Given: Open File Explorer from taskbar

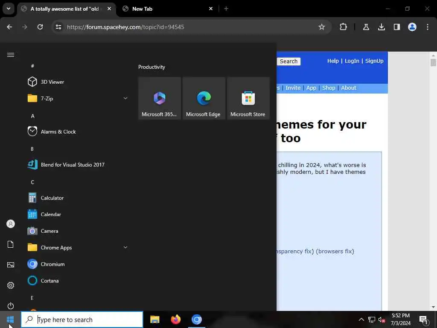Looking at the screenshot, I should click(x=154, y=319).
